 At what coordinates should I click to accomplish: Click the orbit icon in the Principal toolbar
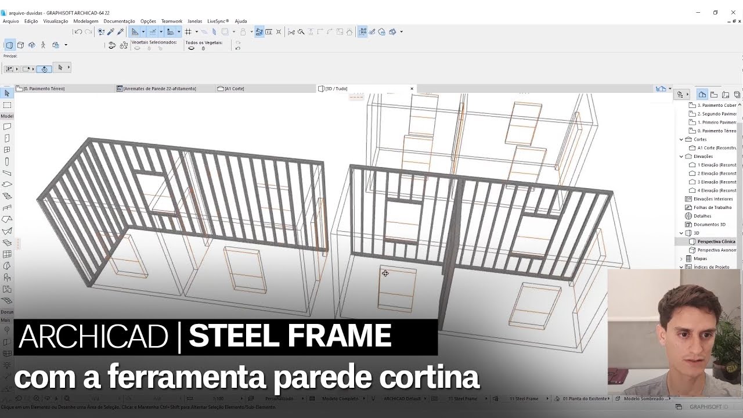coord(44,69)
